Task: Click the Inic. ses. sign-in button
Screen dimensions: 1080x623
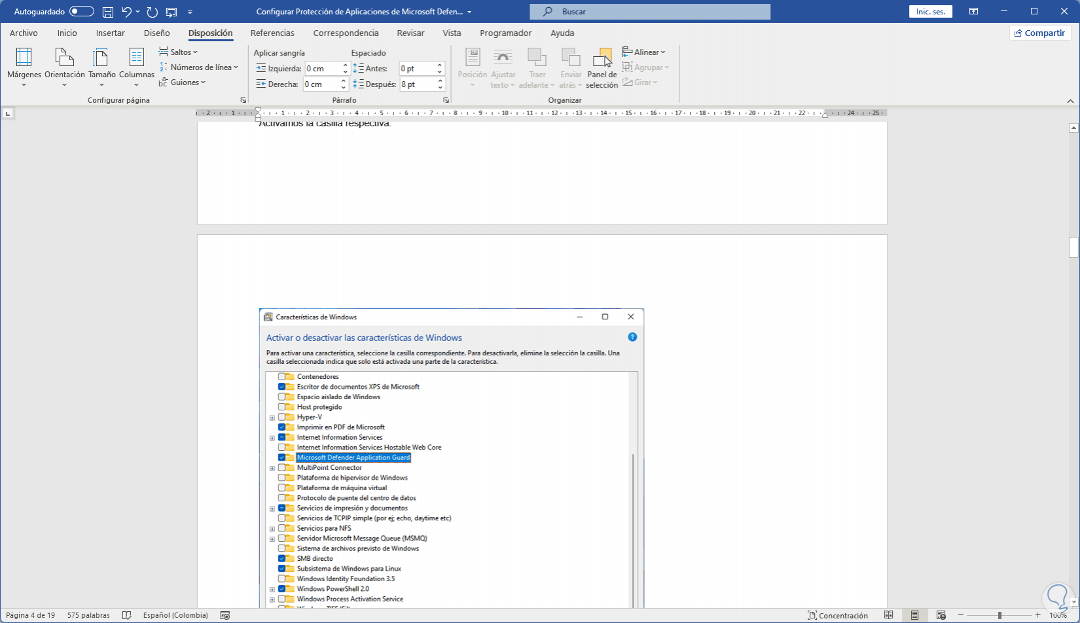Action: (x=930, y=12)
